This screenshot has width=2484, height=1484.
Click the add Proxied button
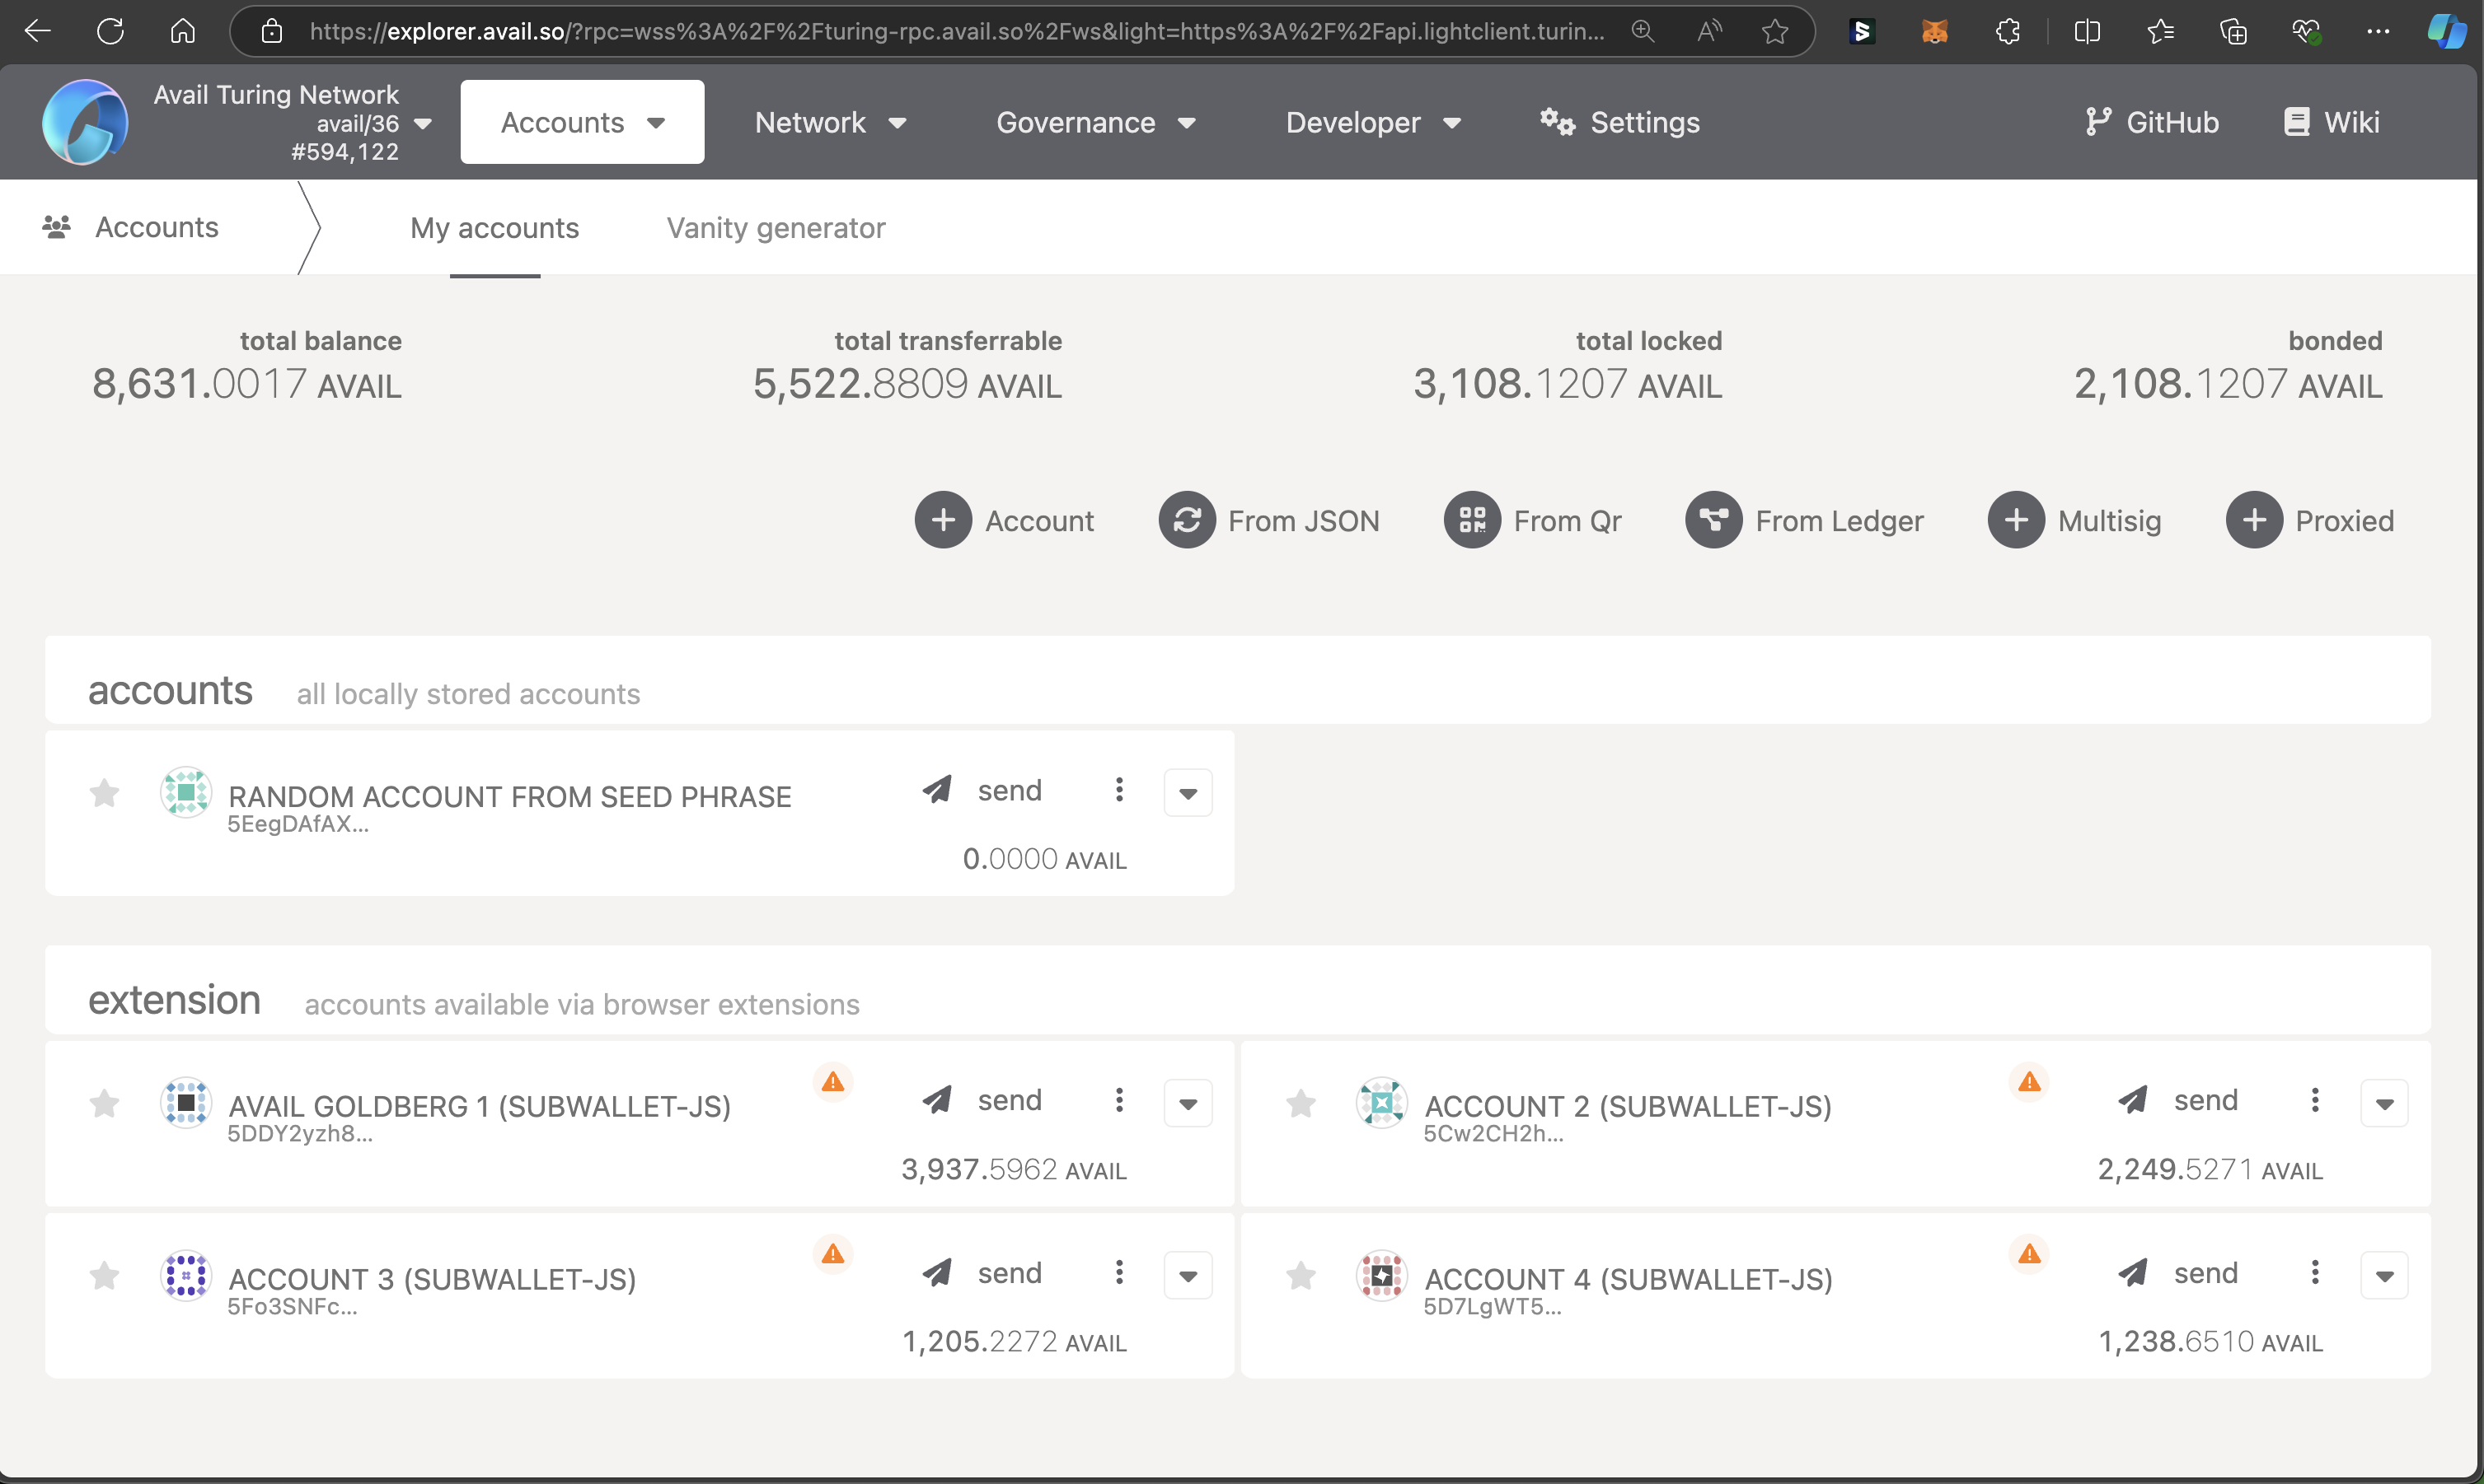tap(2254, 520)
